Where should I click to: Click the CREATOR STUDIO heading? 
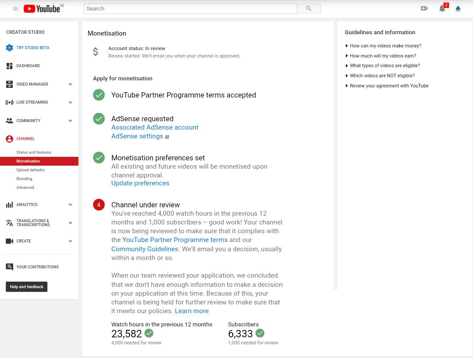[25, 32]
